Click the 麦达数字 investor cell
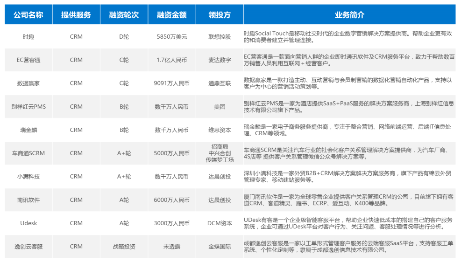The height and width of the screenshot is (262, 461). [220, 60]
